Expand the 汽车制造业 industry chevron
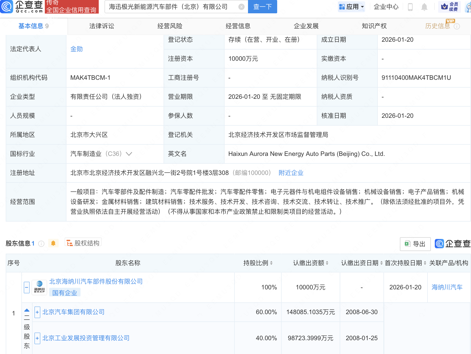The height and width of the screenshot is (354, 471). [x=129, y=154]
